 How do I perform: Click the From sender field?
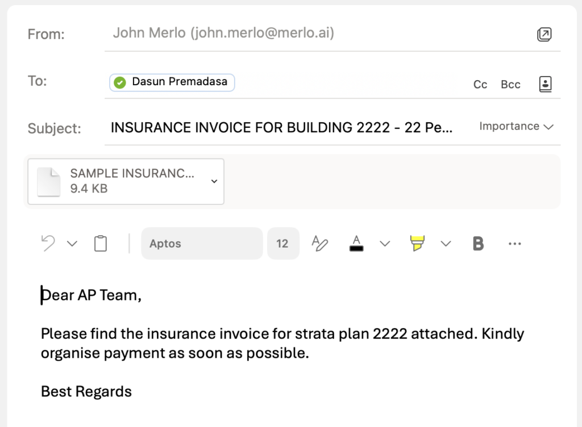pos(223,33)
